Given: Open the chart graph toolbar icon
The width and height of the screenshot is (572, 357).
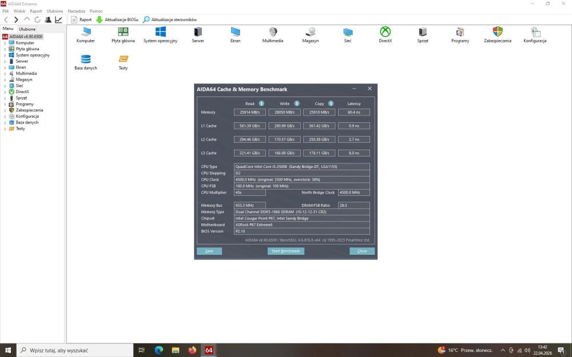Looking at the screenshot, I should [58, 19].
